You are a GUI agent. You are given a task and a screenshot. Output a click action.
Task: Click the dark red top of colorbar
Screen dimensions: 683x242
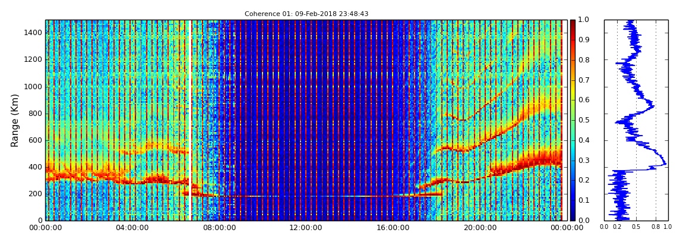[573, 22]
